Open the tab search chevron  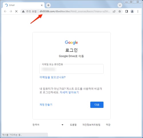coord(120,5)
